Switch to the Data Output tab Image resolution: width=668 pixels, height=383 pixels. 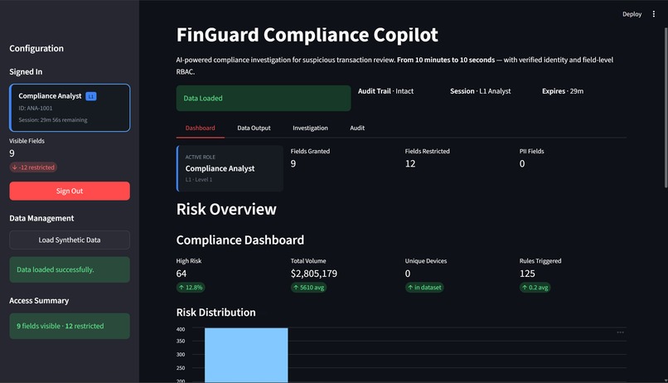point(254,128)
